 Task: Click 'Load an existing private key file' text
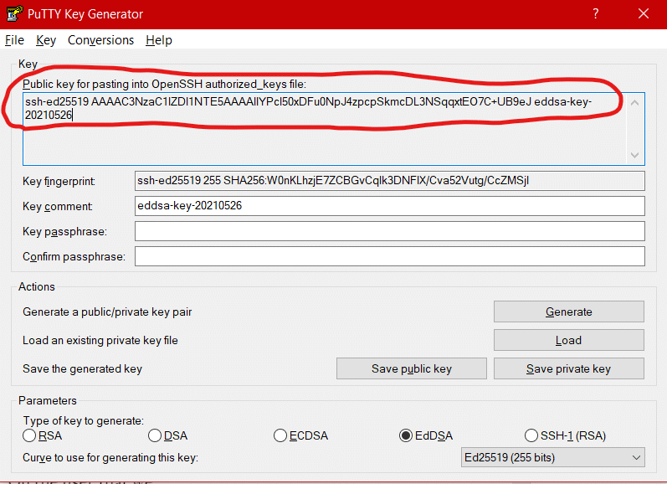[x=100, y=341]
